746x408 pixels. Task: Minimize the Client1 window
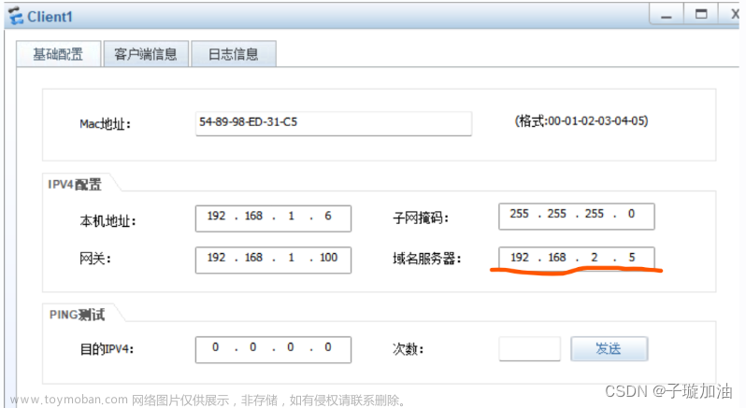(666, 14)
